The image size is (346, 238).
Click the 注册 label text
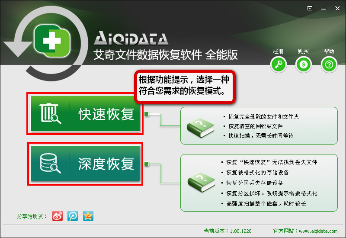tap(278, 51)
